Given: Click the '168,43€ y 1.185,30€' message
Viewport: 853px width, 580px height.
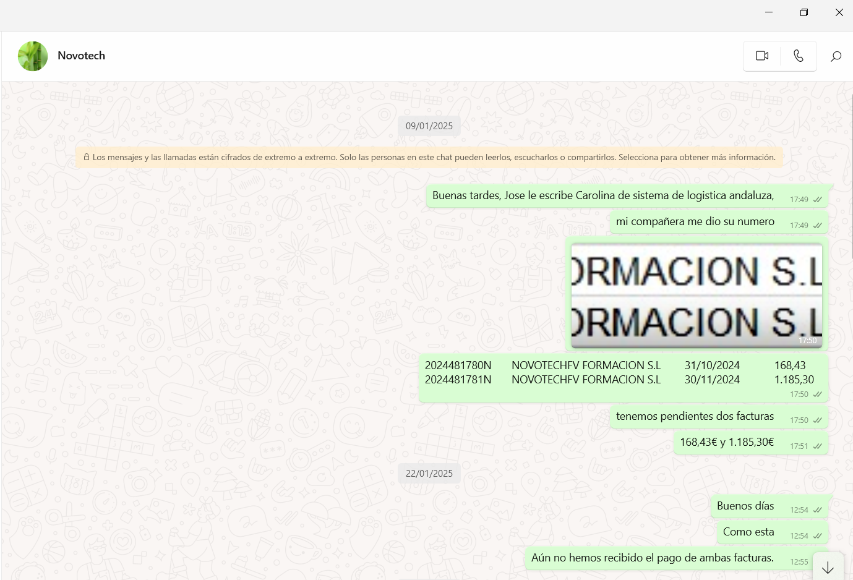Looking at the screenshot, I should coord(726,443).
